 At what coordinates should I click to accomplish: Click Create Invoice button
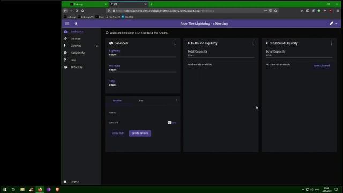click(x=140, y=133)
